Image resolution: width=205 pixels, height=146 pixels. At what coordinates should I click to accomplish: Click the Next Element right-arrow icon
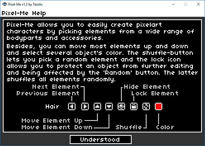pos(85,106)
